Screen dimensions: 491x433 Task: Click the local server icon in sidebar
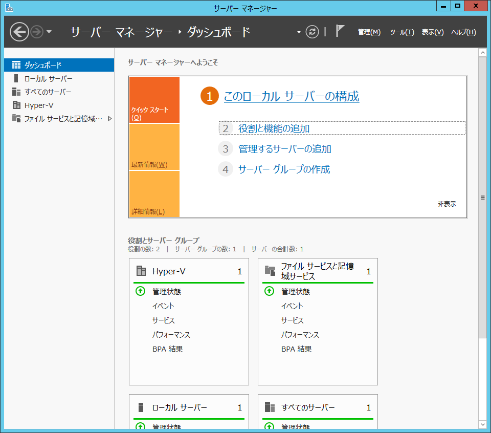(16, 78)
